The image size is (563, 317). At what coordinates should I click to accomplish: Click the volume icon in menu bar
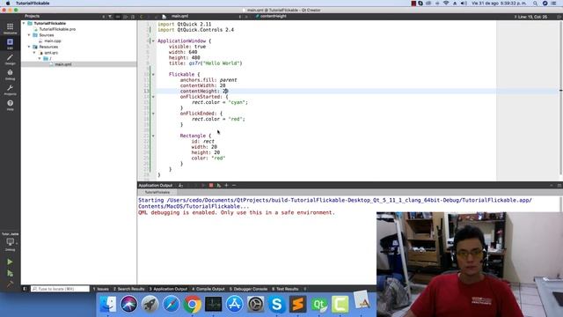[x=464, y=4]
